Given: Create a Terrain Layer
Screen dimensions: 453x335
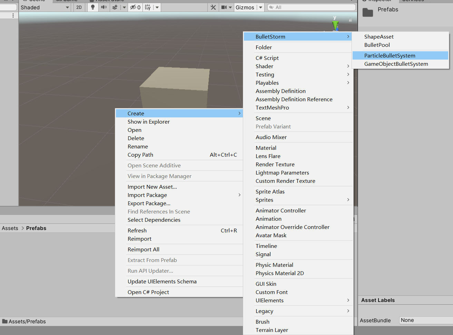Looking at the screenshot, I should click(298, 330).
